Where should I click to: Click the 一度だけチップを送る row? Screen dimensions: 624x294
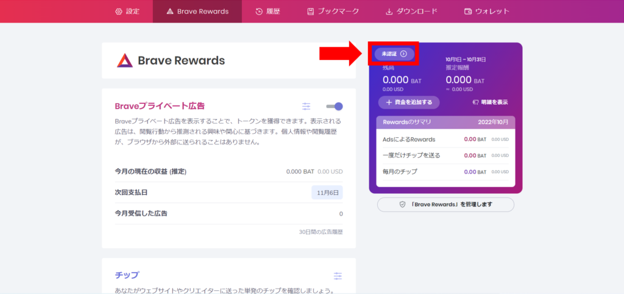tap(445, 156)
